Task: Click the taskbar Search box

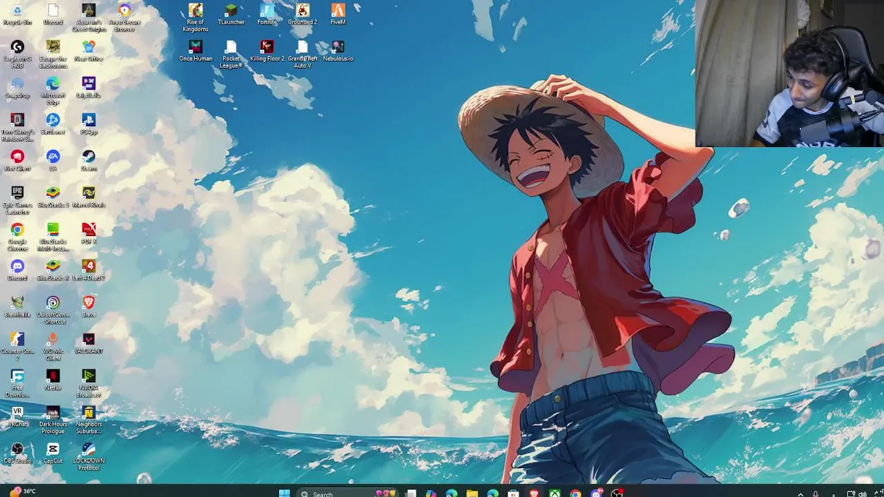Action: tap(347, 493)
